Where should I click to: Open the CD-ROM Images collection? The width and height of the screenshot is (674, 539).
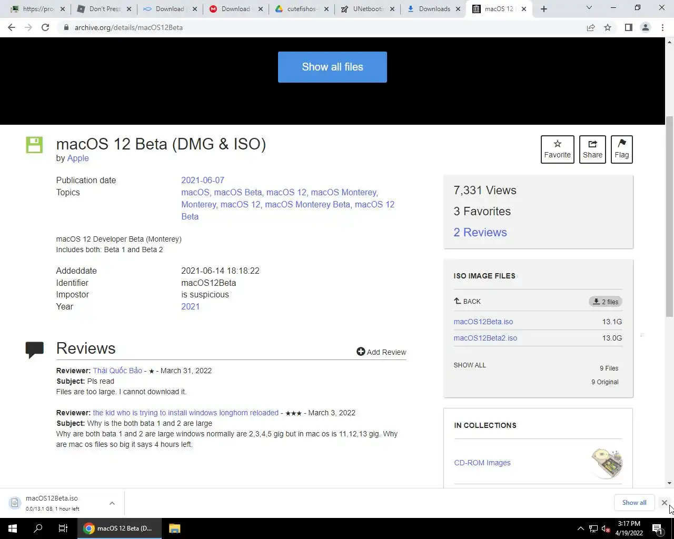(482, 463)
